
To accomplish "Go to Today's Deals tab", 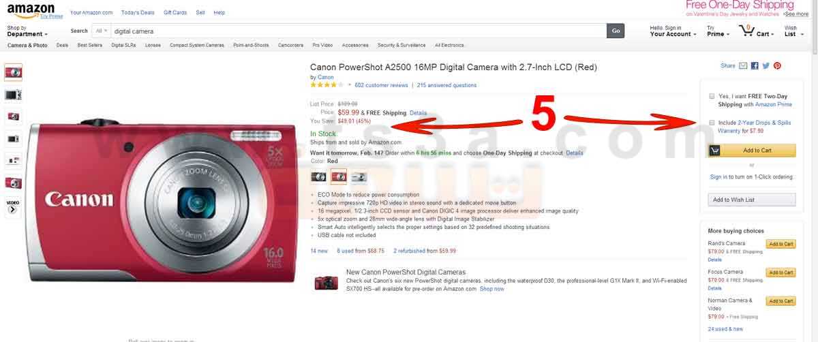I will coord(137,12).
